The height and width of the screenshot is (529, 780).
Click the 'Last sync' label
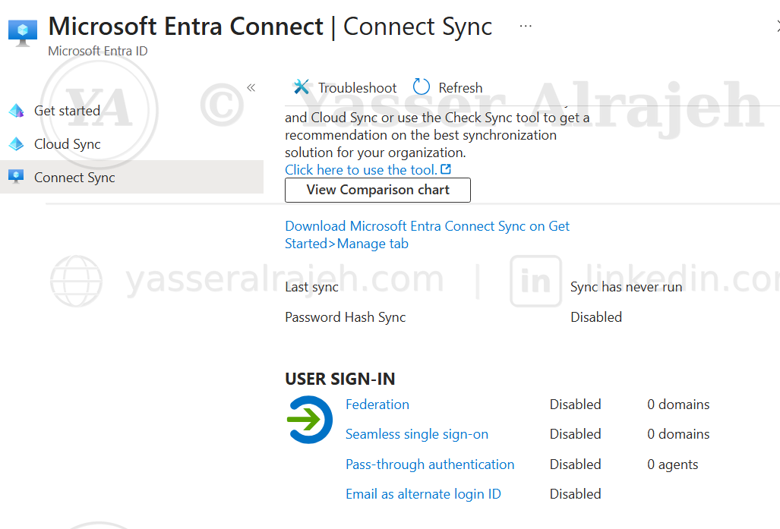tap(311, 287)
